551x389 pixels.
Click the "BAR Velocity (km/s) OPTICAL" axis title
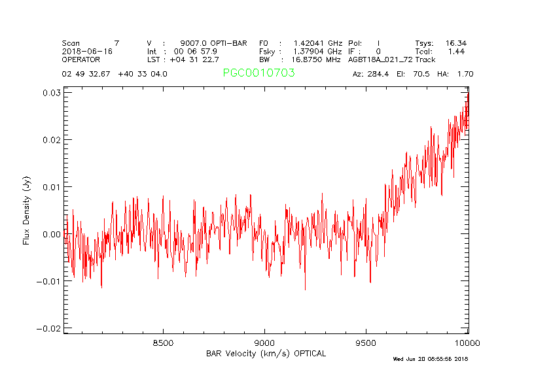pyautogui.click(x=266, y=354)
